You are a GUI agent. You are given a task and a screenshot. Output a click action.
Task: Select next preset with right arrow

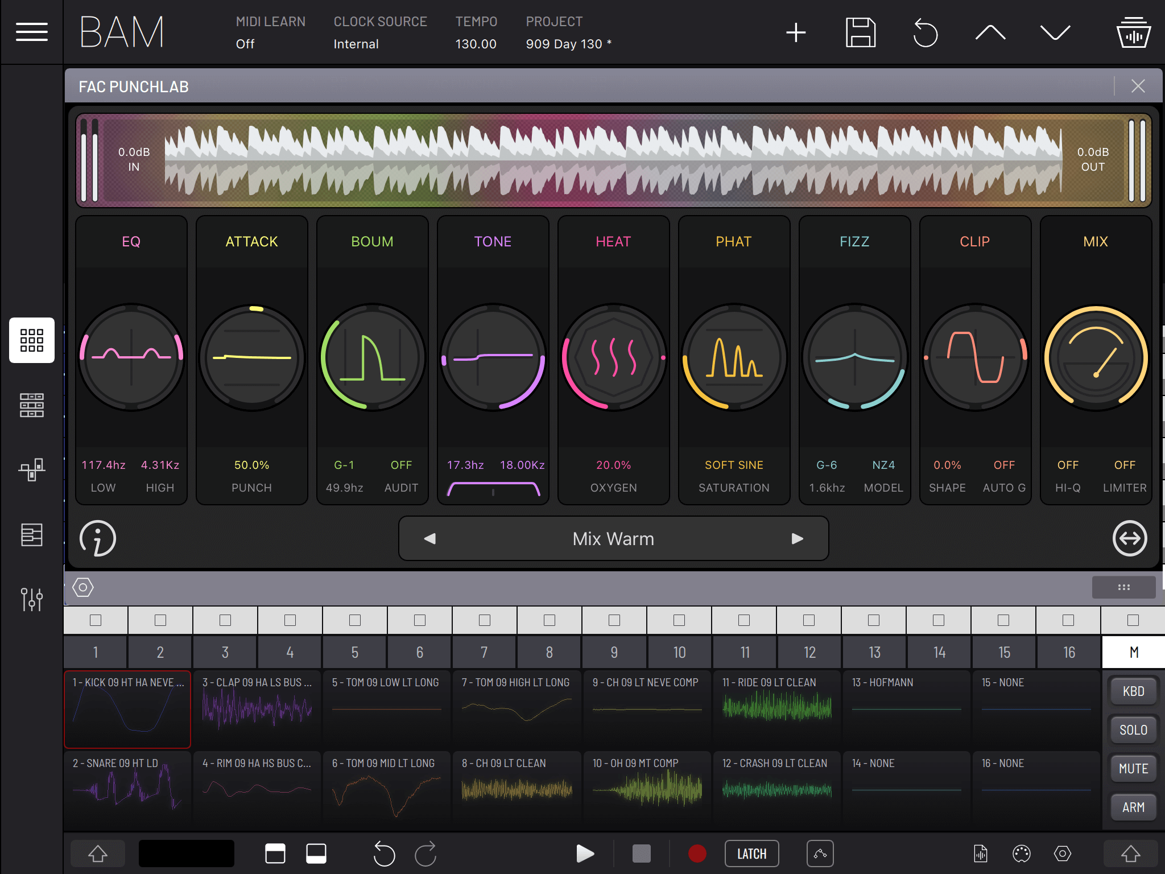[798, 538]
